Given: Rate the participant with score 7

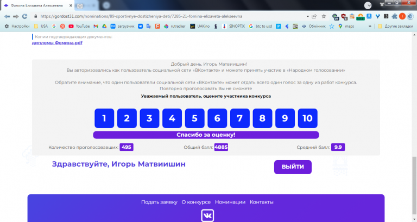Looking at the screenshot, I should (240, 118).
